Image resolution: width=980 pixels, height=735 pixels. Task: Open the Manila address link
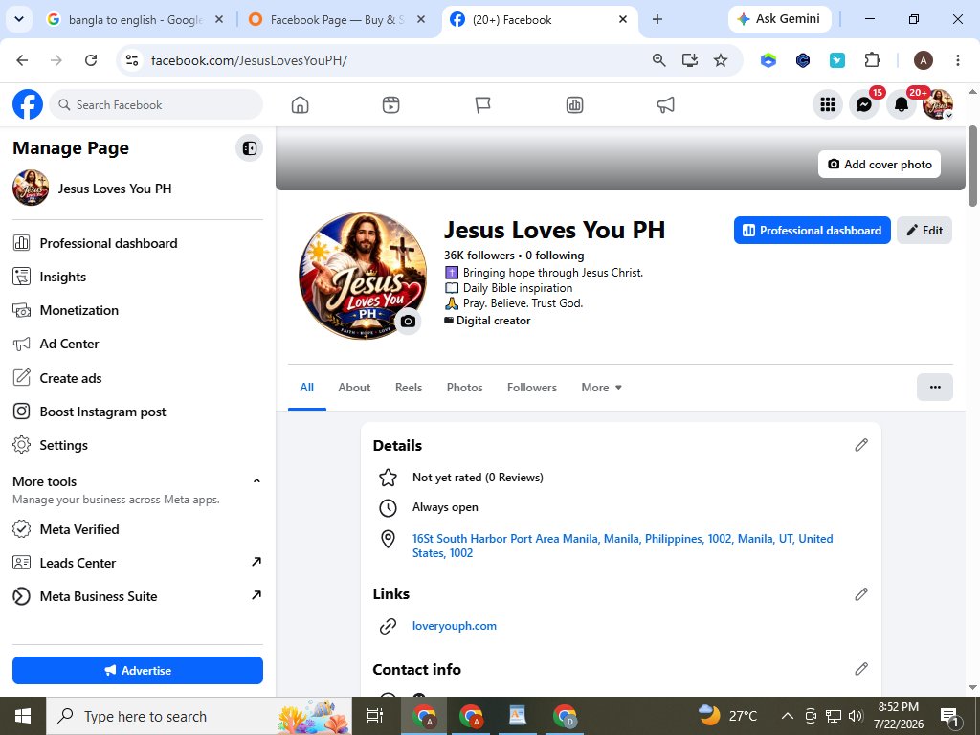(622, 546)
